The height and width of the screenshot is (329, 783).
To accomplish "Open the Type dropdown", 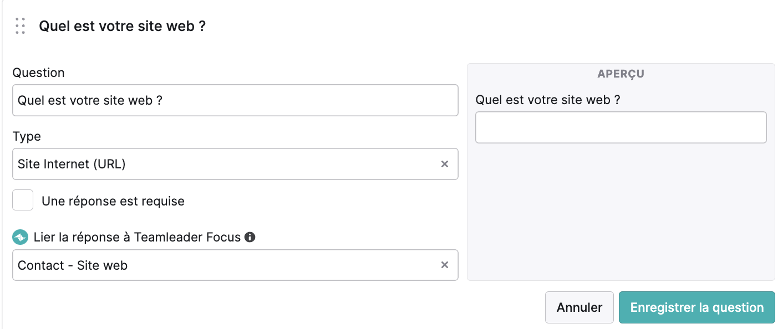I will 235,164.
